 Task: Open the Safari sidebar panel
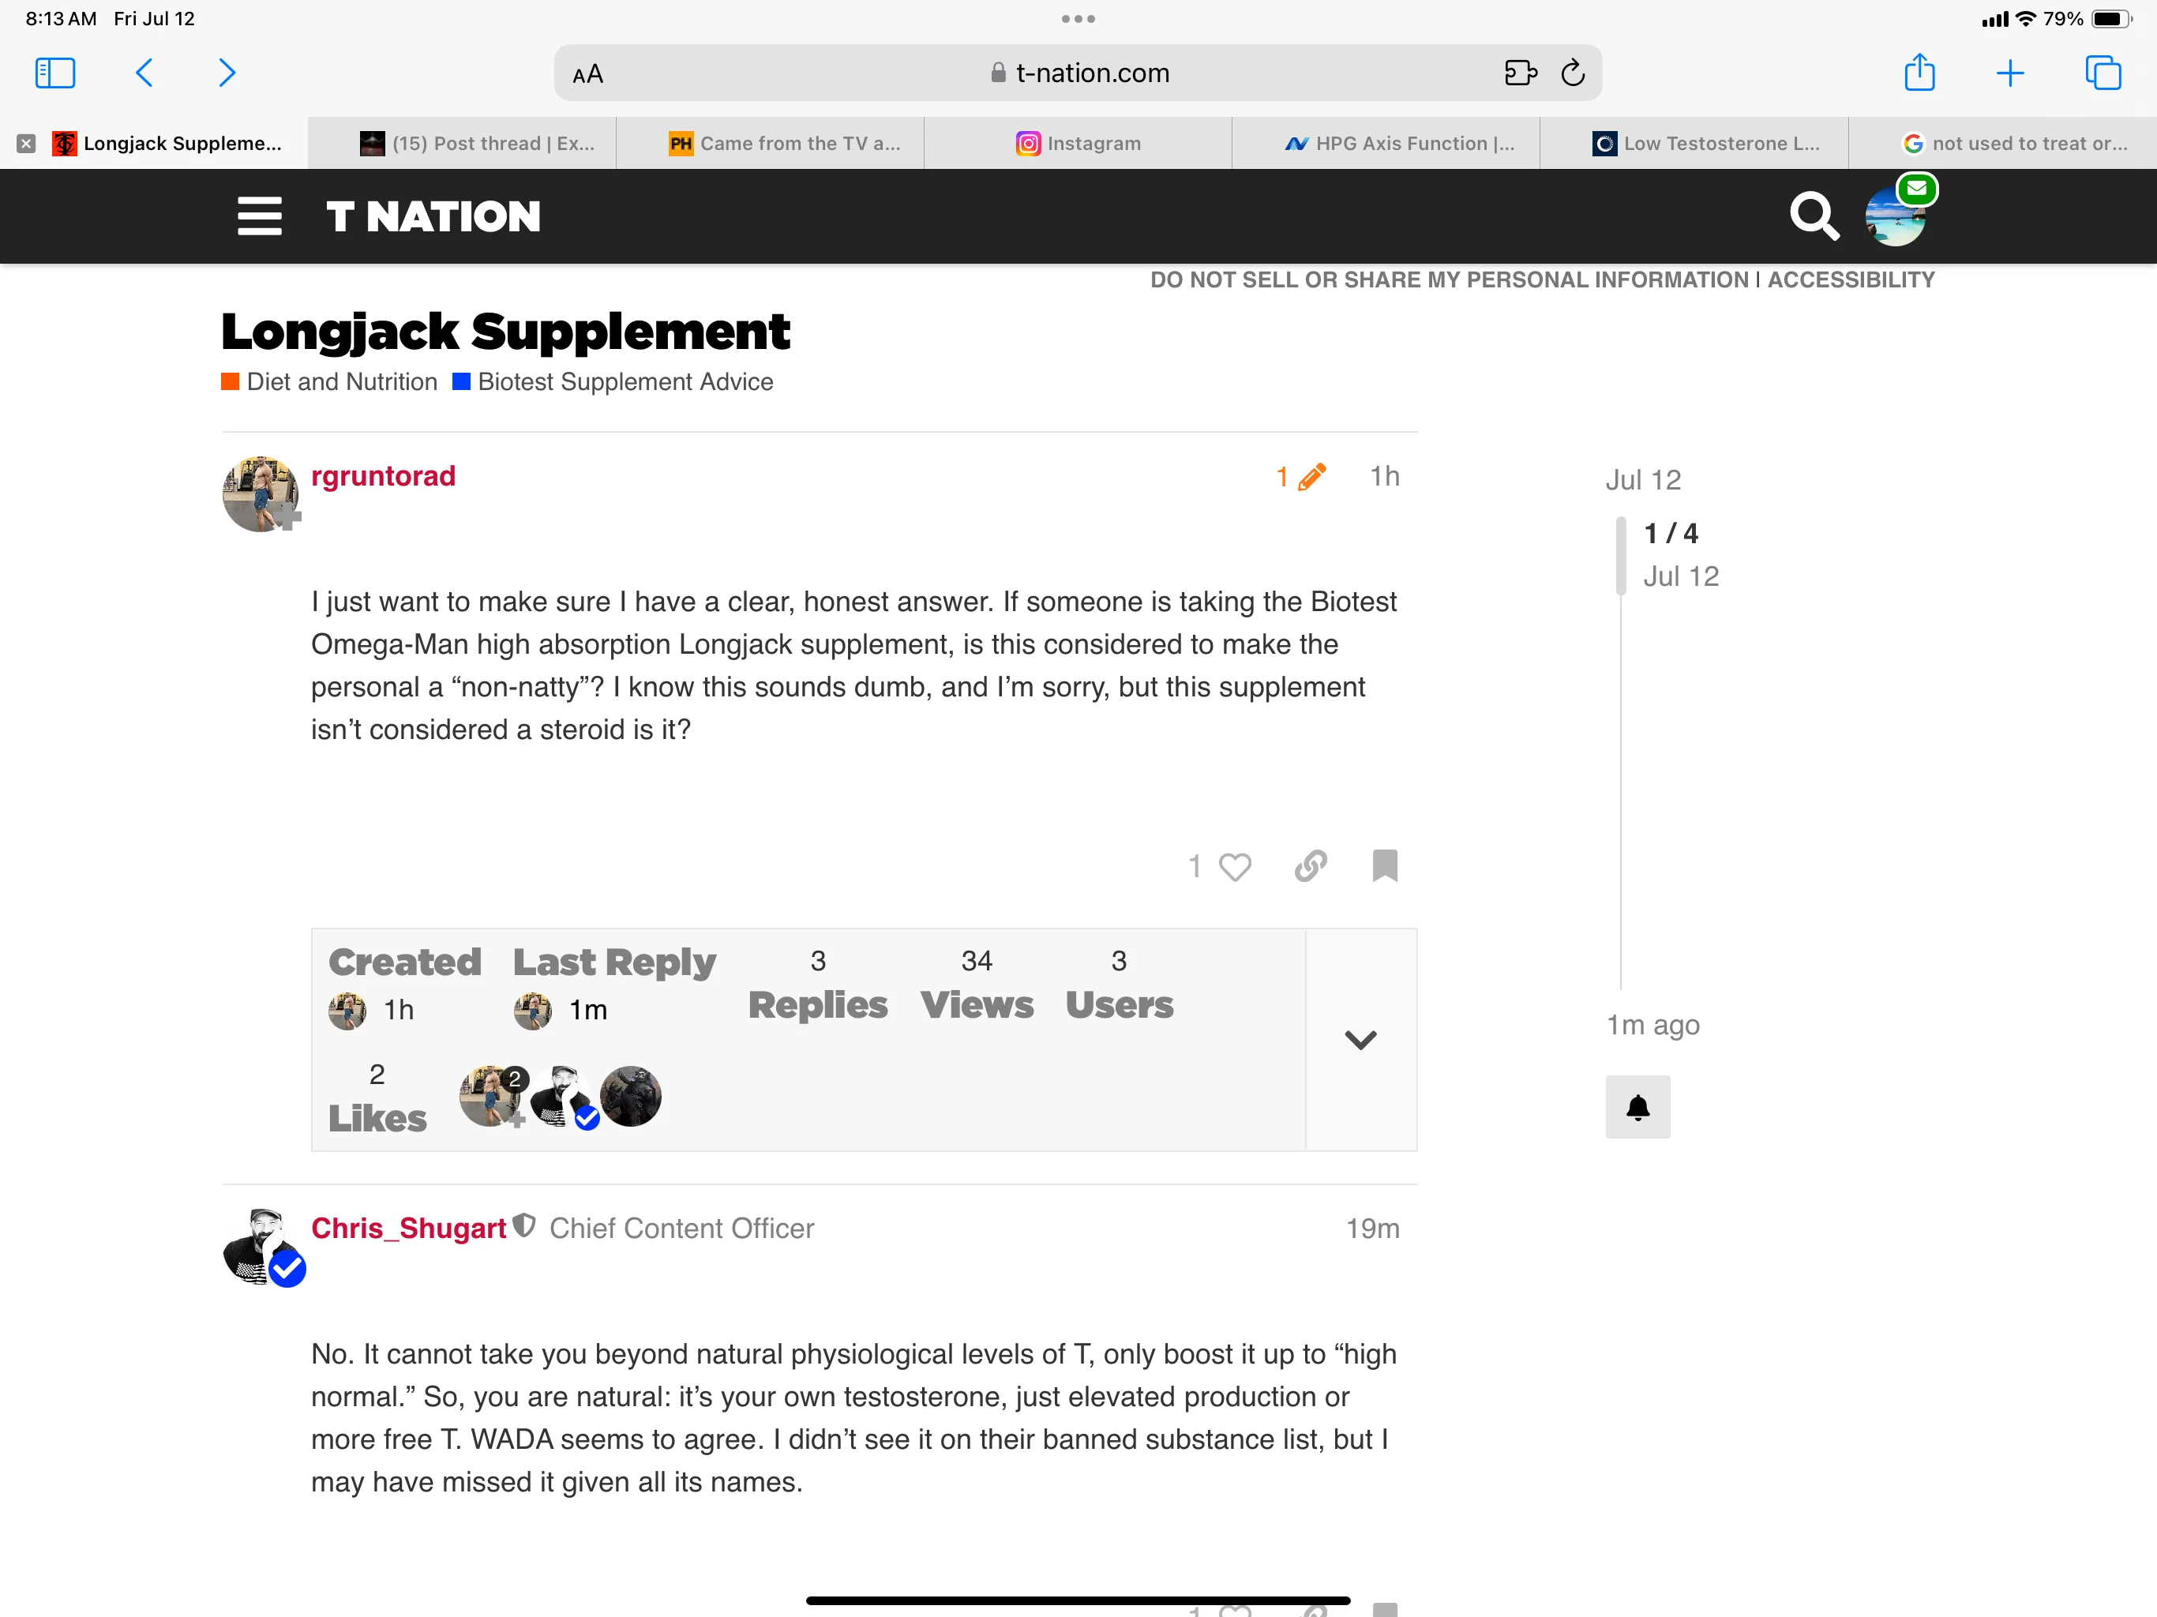point(55,73)
